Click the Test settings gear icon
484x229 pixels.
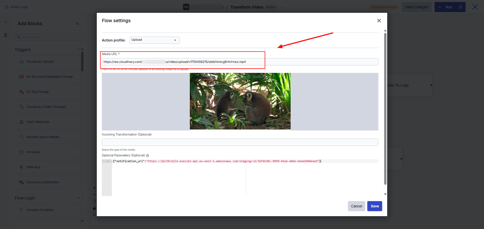click(x=460, y=7)
